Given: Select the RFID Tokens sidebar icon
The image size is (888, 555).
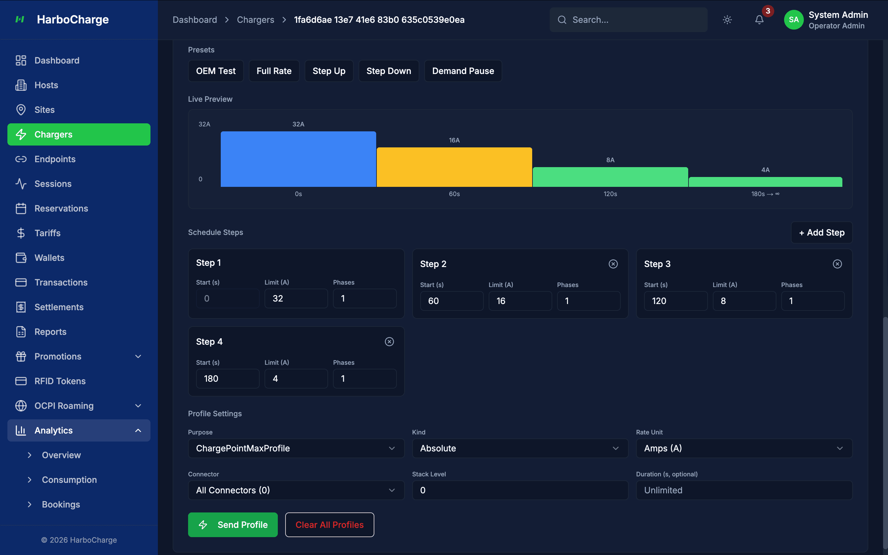Looking at the screenshot, I should click(x=21, y=381).
